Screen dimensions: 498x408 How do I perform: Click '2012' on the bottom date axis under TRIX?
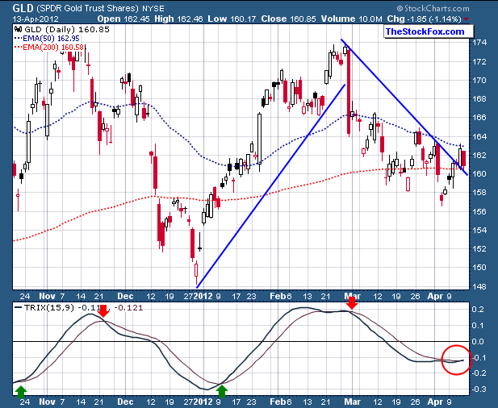(203, 402)
